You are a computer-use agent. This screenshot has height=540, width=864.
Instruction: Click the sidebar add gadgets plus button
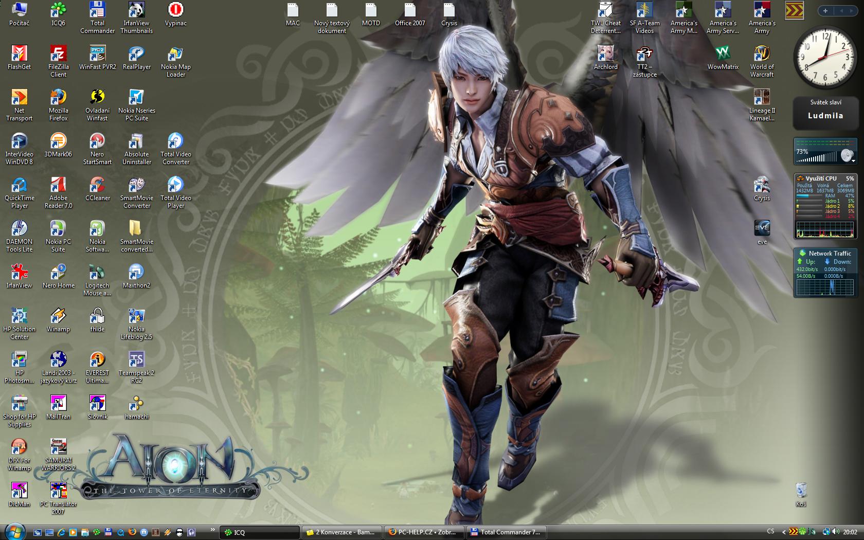[825, 11]
